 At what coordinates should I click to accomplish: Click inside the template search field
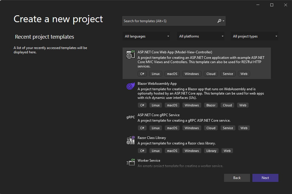[x=168, y=21]
